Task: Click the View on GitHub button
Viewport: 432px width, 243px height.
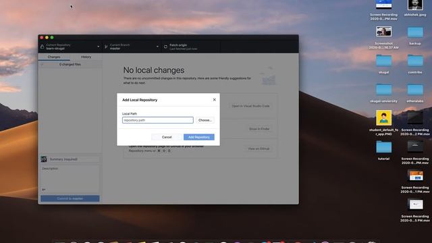Action: (259, 148)
